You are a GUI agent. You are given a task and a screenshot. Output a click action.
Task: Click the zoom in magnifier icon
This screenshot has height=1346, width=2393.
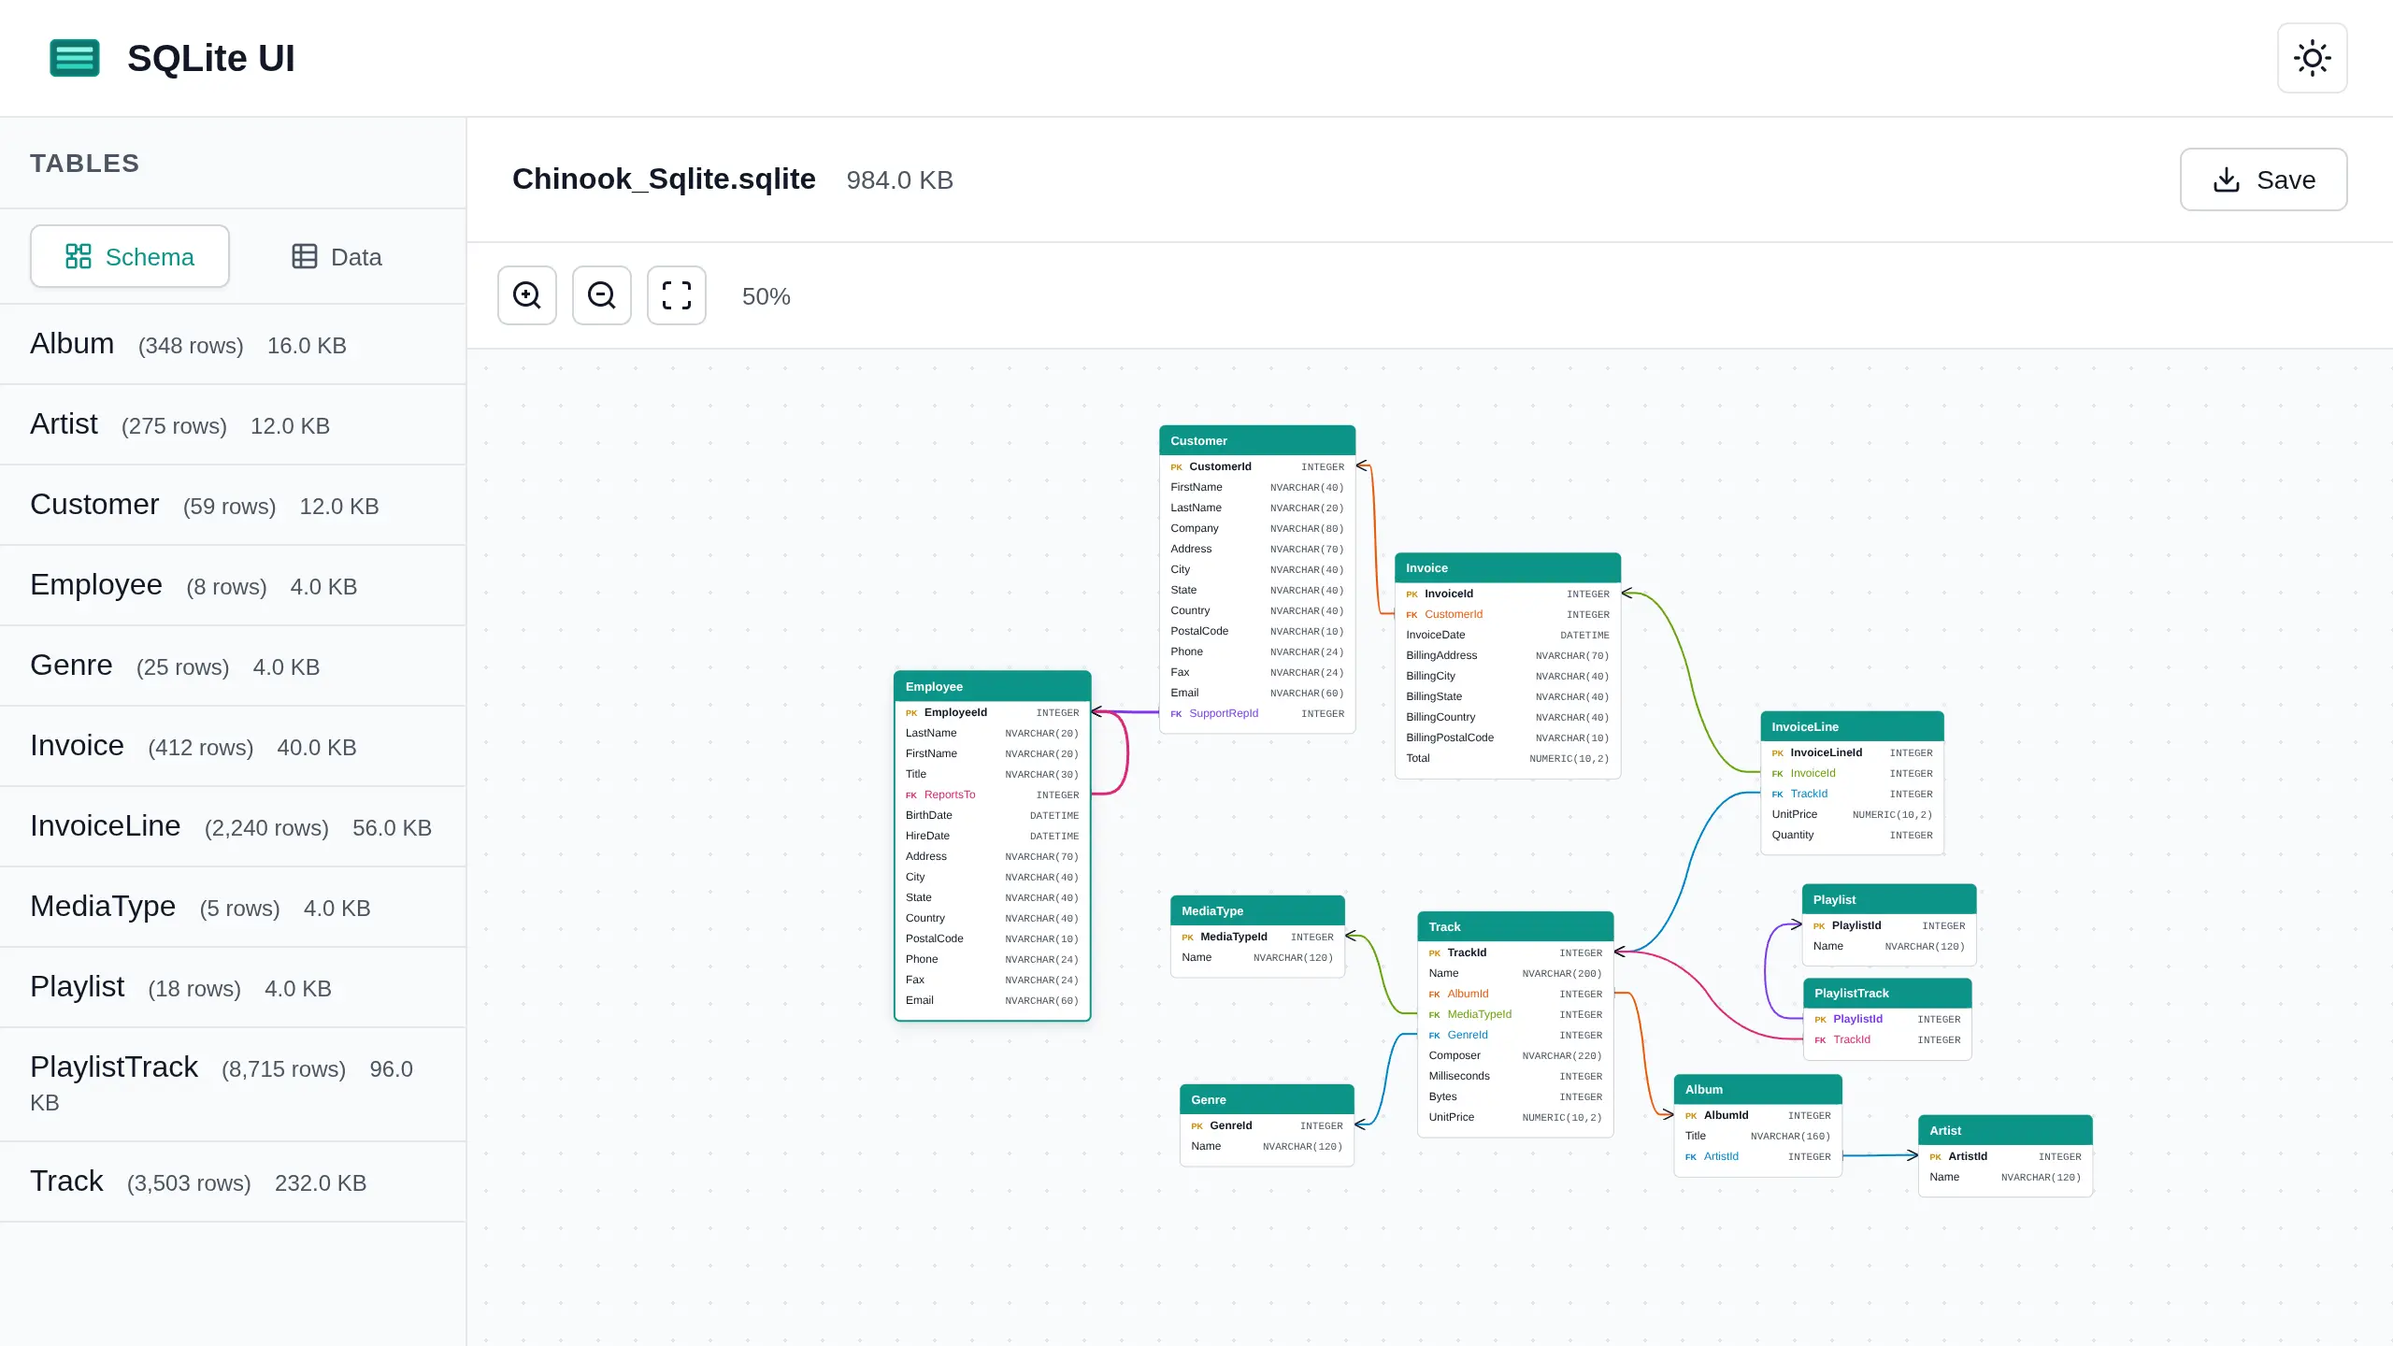pos(526,295)
